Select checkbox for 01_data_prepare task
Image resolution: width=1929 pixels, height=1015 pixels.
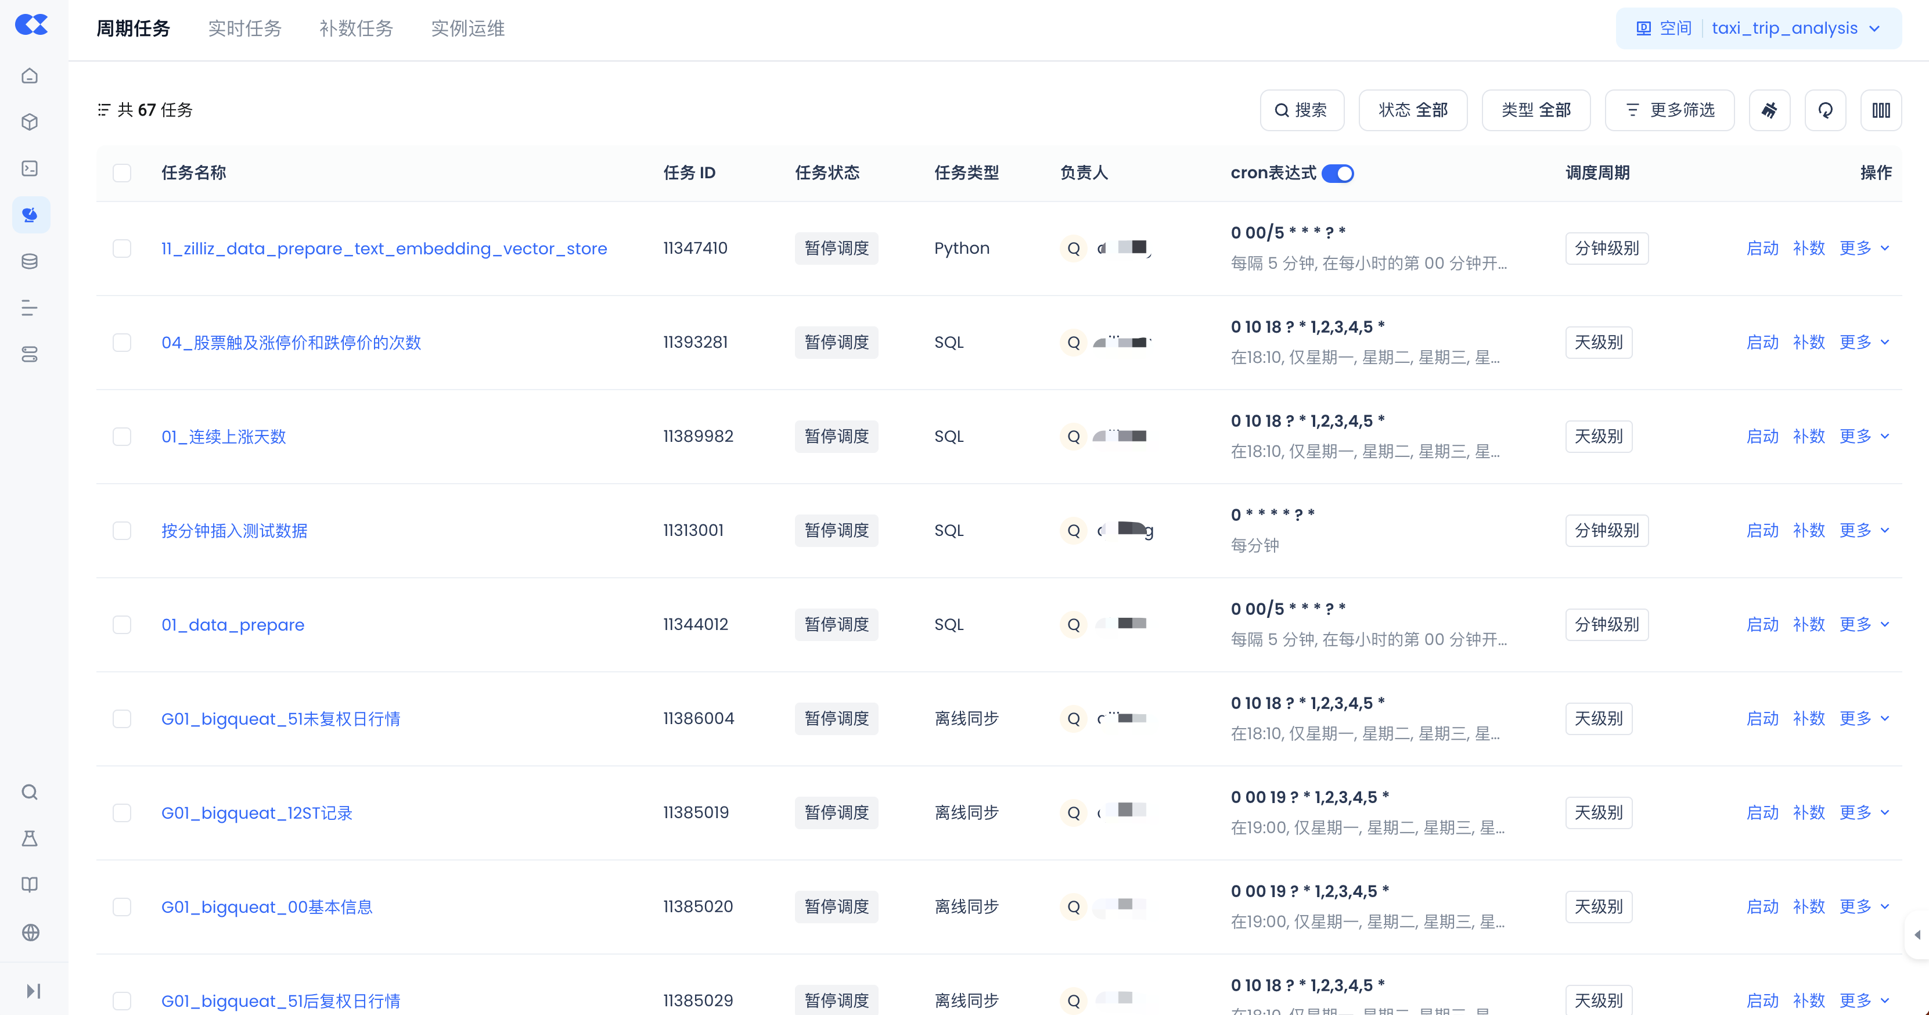click(122, 625)
